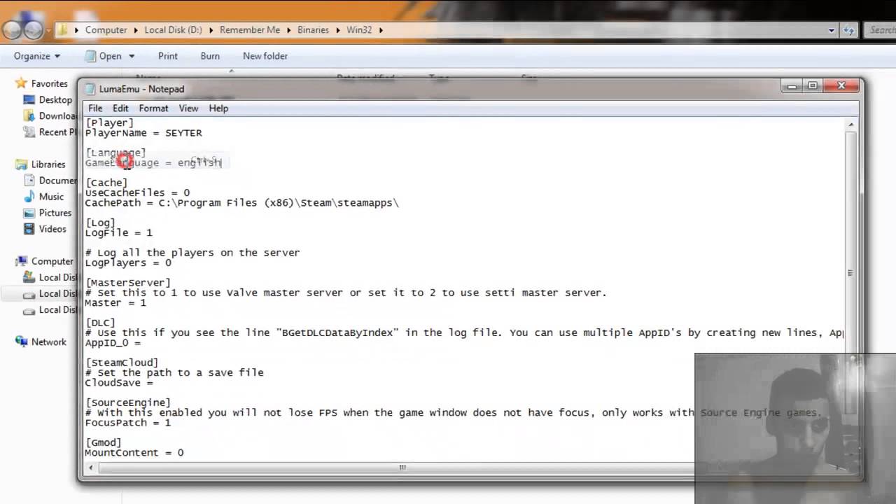Go to Computer in the address bar
The width and height of the screenshot is (896, 504).
106,30
